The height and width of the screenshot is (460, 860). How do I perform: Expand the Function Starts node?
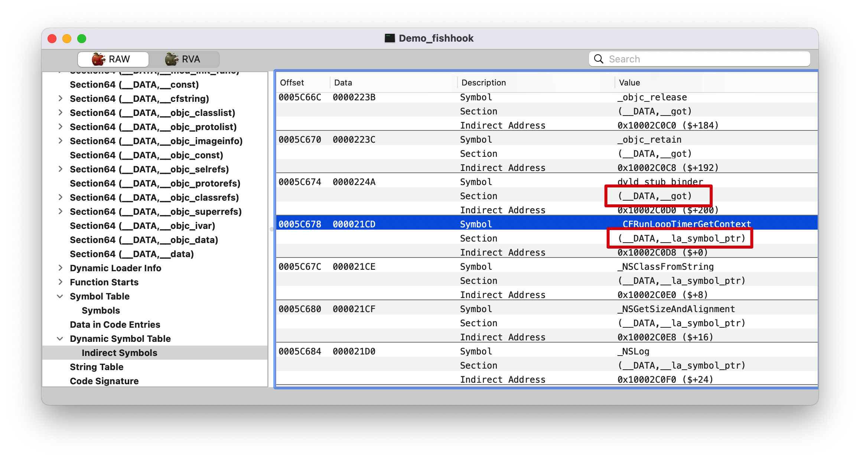click(x=60, y=282)
